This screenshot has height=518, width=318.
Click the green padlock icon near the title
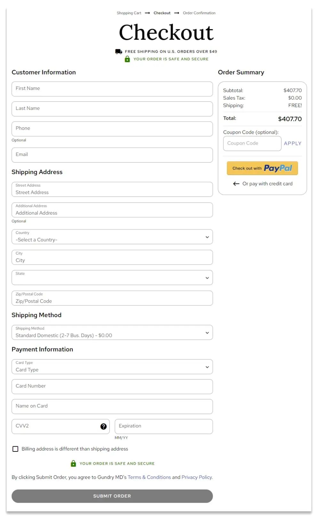pos(127,59)
